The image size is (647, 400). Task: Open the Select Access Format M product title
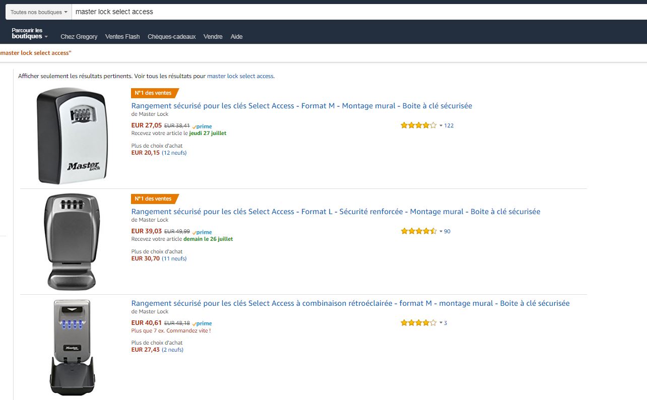(301, 106)
